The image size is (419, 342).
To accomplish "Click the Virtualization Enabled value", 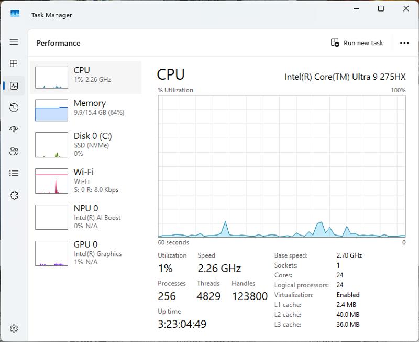I will point(348,295).
